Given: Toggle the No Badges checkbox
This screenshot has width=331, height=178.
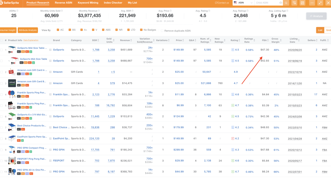Looking at the screenshot, I should 141,30.
